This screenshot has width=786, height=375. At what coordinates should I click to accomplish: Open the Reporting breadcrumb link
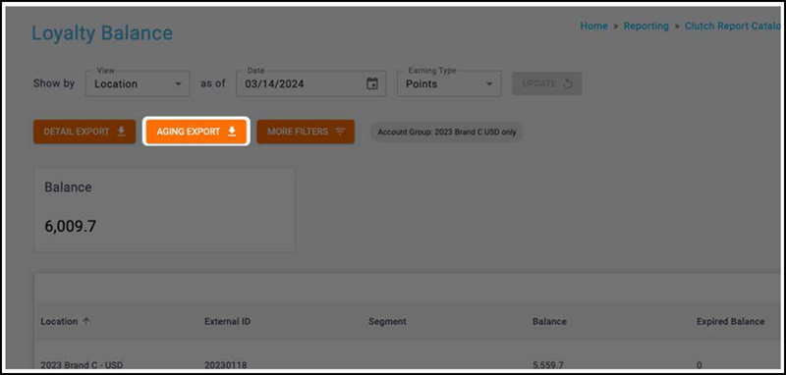pos(646,27)
